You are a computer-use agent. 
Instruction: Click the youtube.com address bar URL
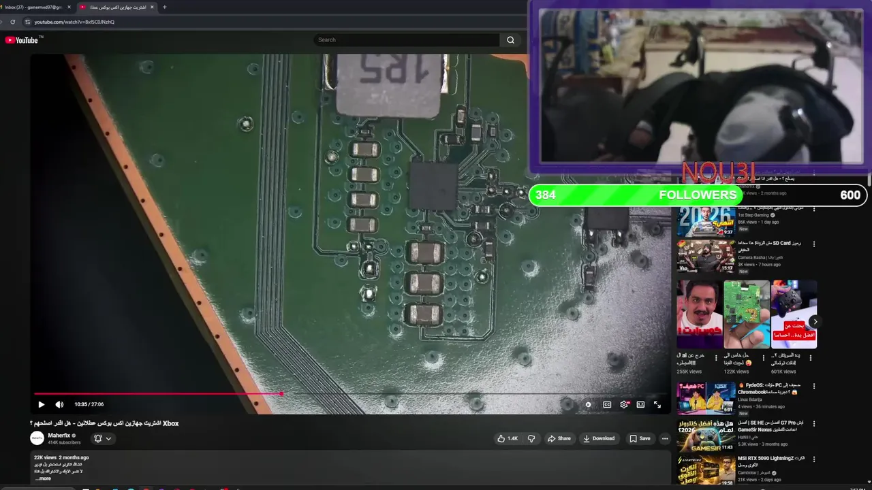click(x=74, y=22)
